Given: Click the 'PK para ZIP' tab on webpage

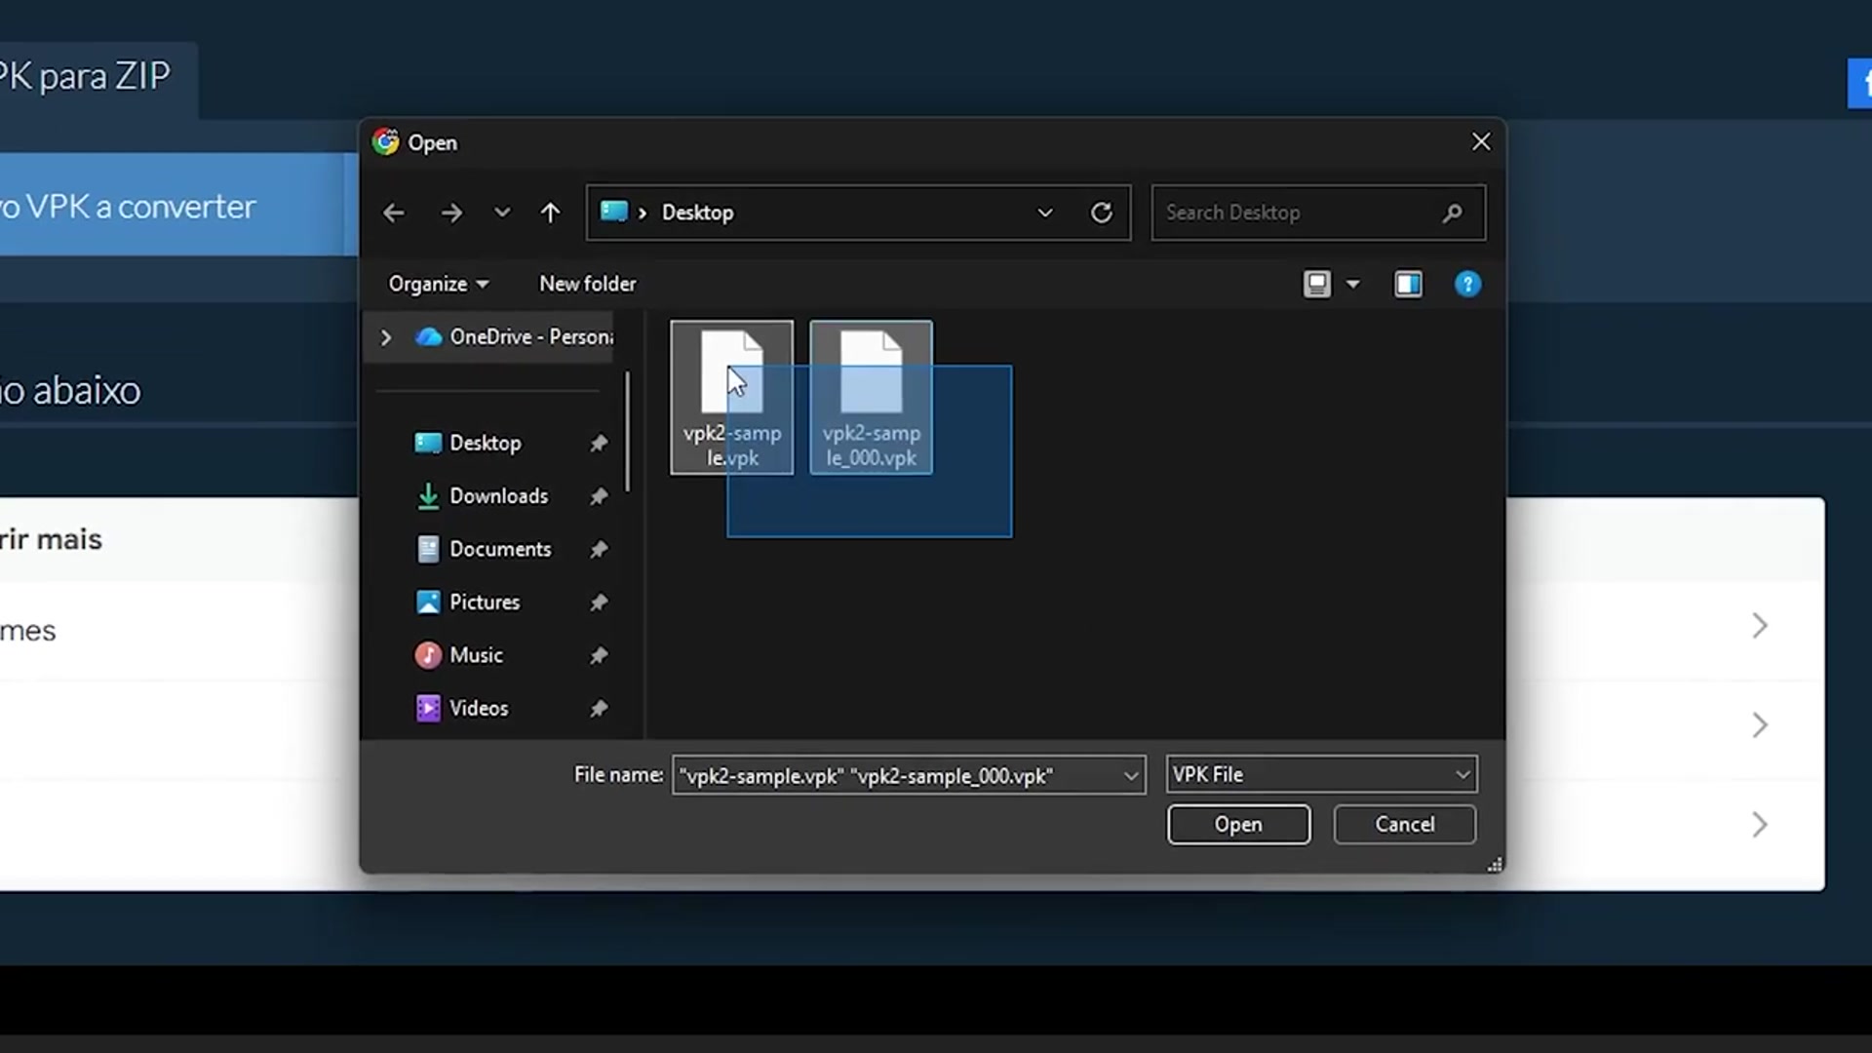Looking at the screenshot, I should pyautogui.click(x=97, y=78).
